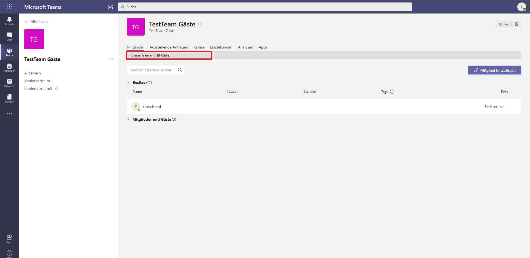This screenshot has width=530, height=258.
Task: Click the member search magnifier icon
Action: click(x=180, y=70)
